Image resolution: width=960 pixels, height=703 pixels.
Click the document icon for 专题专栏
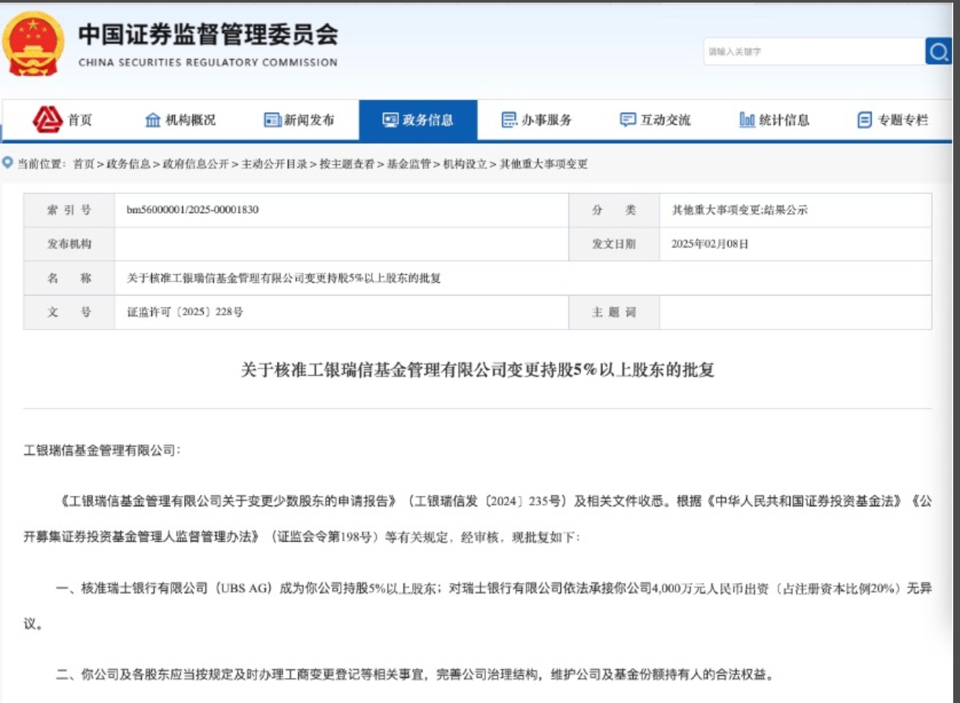pyautogui.click(x=865, y=120)
